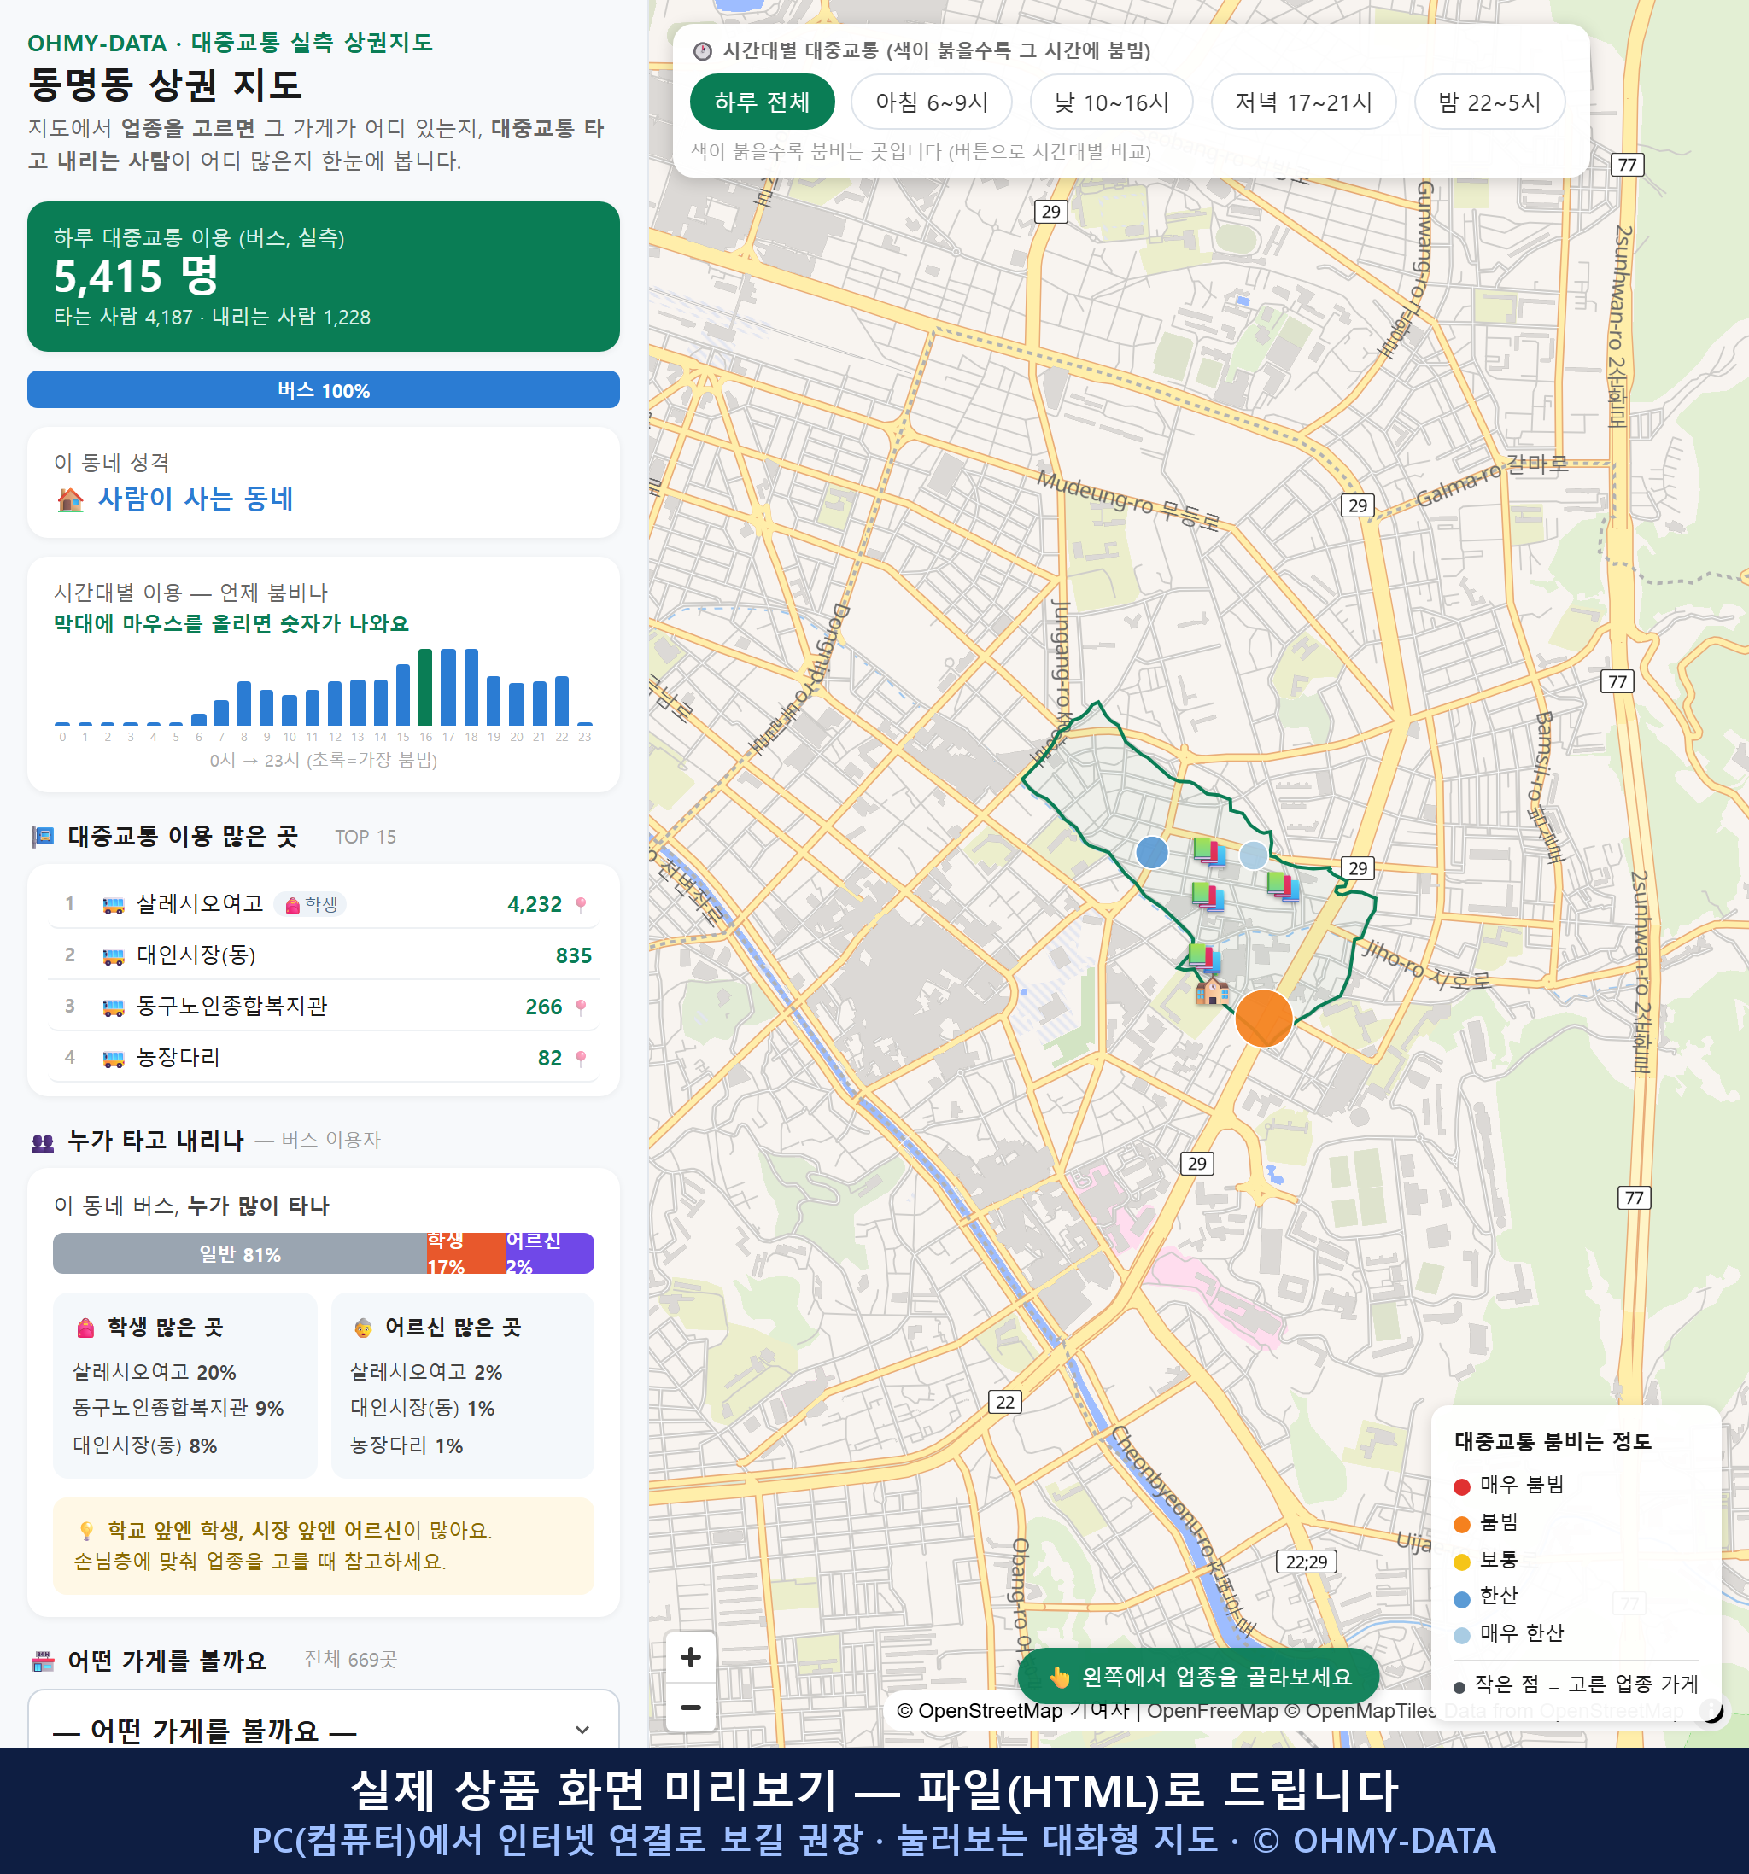The height and width of the screenshot is (1874, 1749).
Task: Click the 8시 bar in hourly chart
Action: click(244, 703)
